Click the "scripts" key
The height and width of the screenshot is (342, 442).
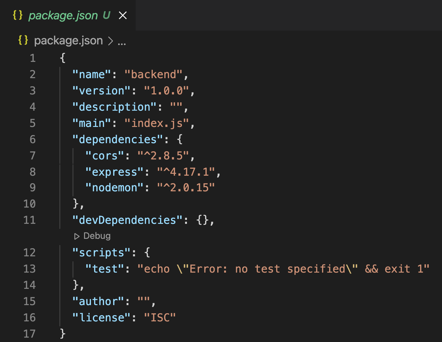coord(102,253)
